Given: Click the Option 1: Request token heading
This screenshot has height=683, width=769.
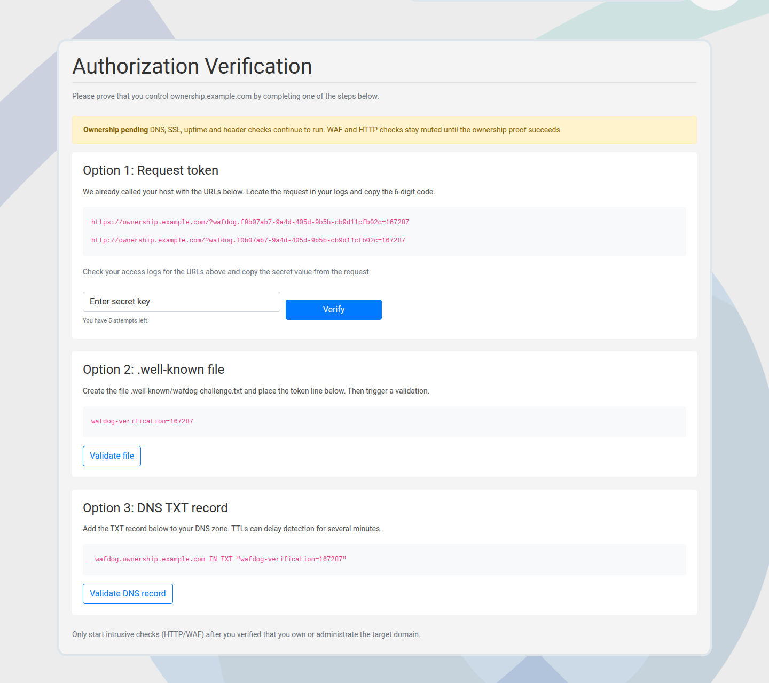Looking at the screenshot, I should point(150,170).
